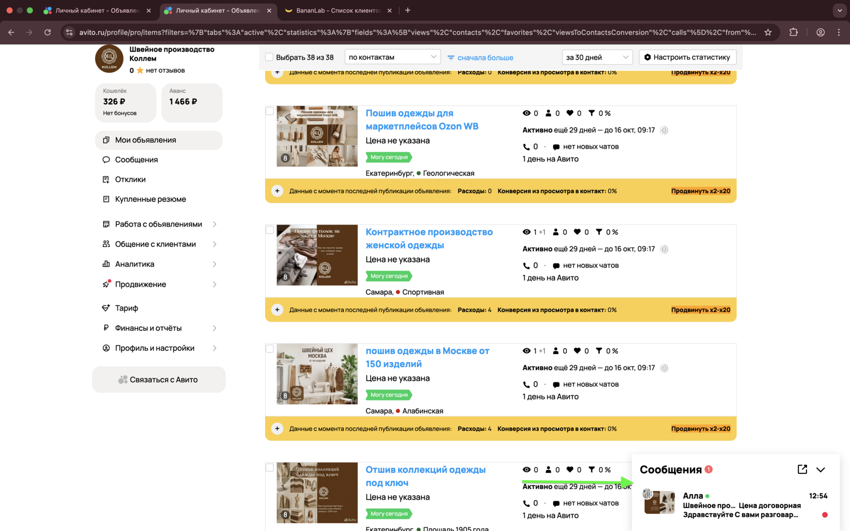The image size is (850, 531).
Task: Open the browser extensions puzzle icon
Action: (x=793, y=32)
